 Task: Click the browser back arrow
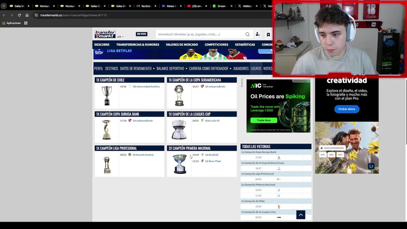click(x=4, y=15)
